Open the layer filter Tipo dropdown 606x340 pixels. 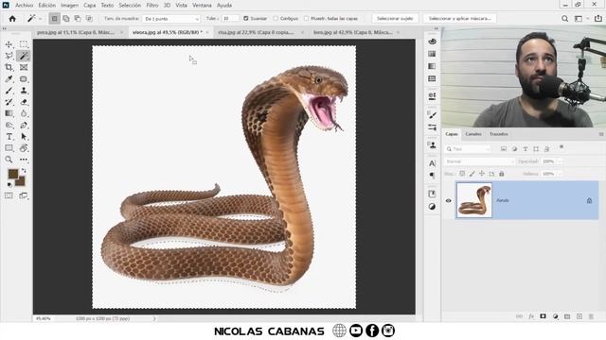pyautogui.click(x=468, y=149)
